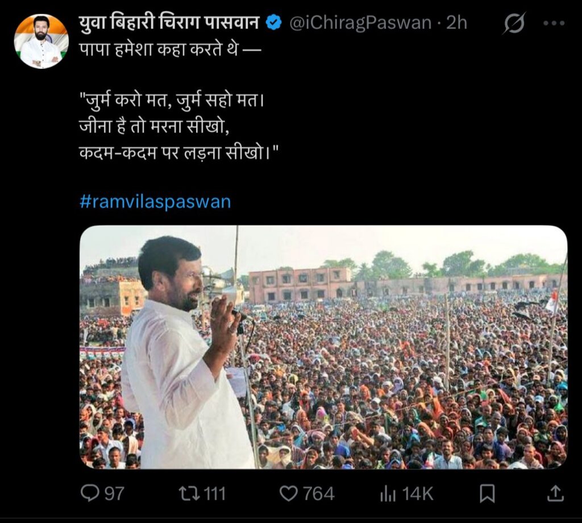Viewport: 582px width, 523px height.
Task: Open Chirag Paswan's profile avatar
Action: [x=41, y=41]
